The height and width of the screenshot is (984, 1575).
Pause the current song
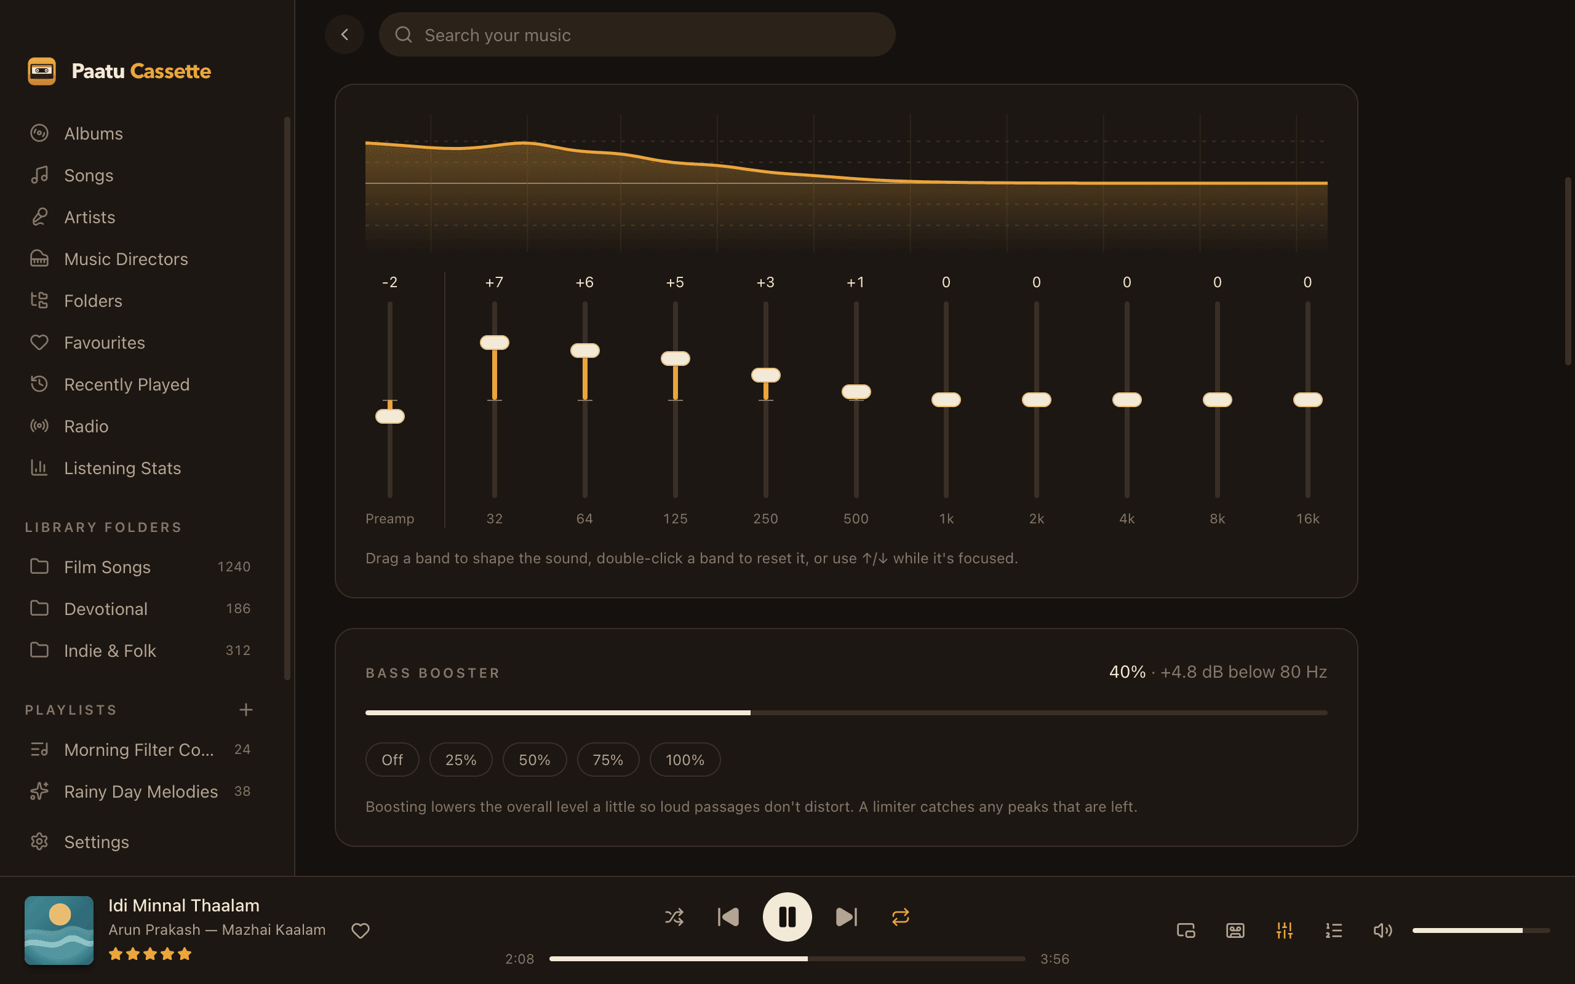tap(787, 917)
